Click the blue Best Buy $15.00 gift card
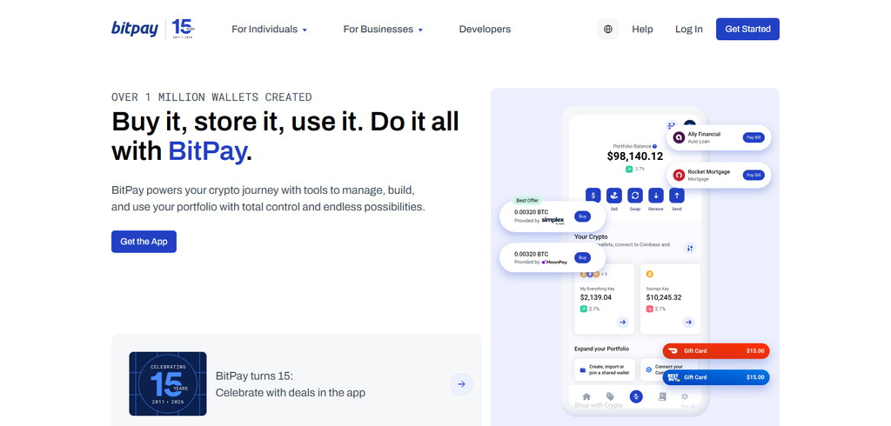Viewport: 891px width, 426px height. pos(716,377)
